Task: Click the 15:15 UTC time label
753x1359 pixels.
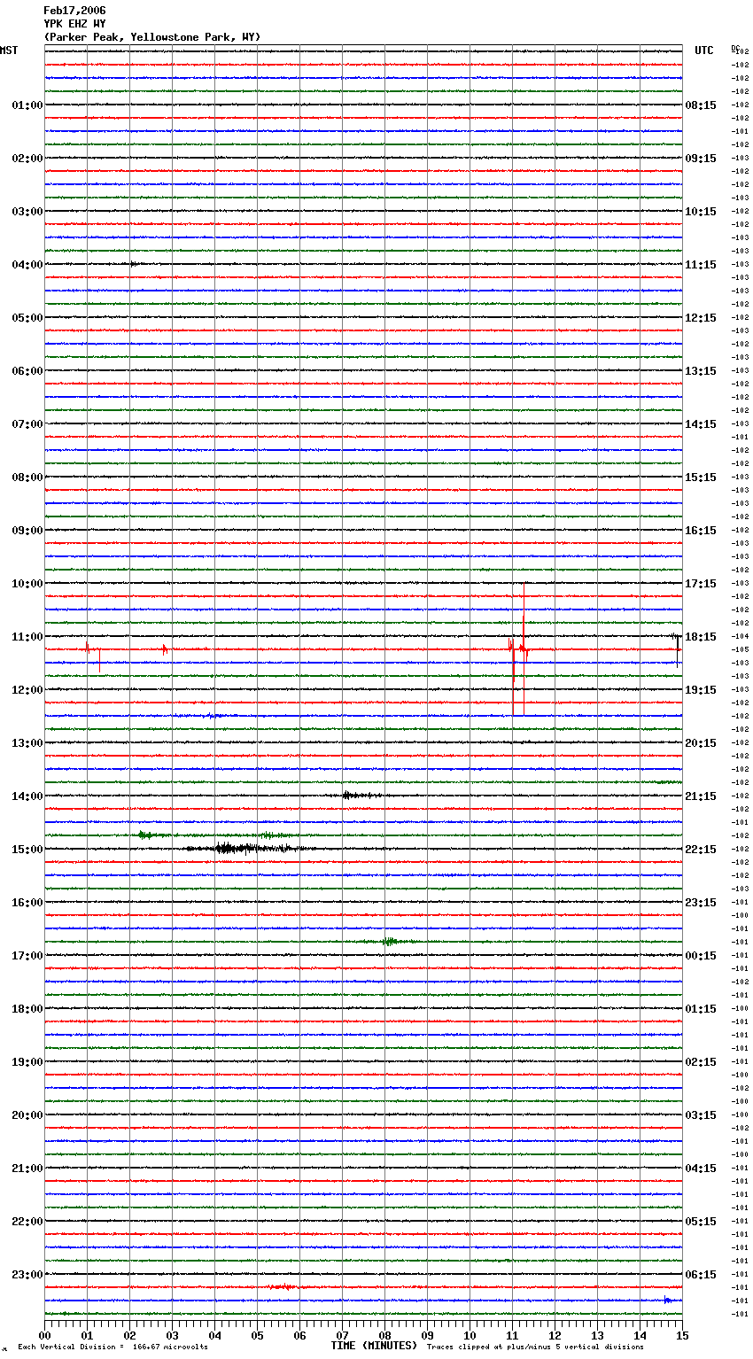Action: click(x=701, y=478)
